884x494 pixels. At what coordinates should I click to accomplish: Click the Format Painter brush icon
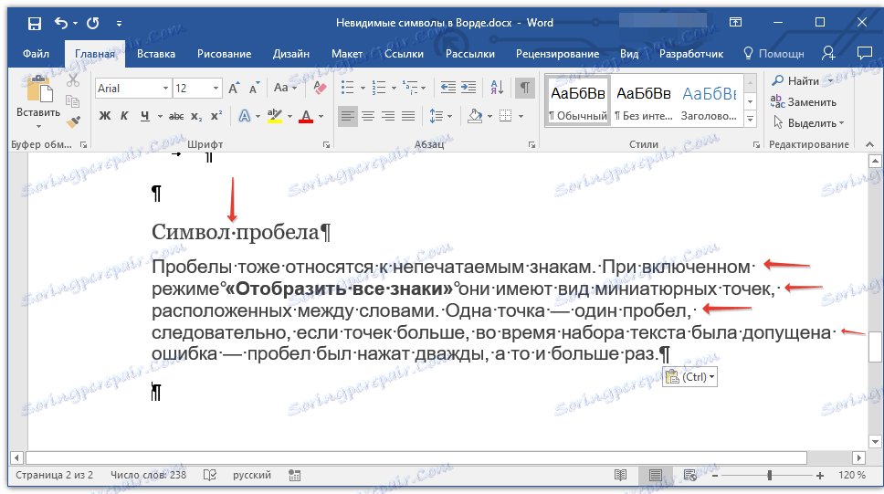tap(73, 121)
